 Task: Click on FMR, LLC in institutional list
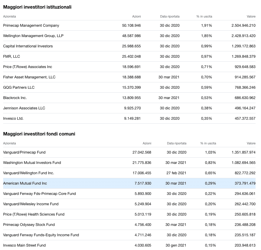[x=11, y=57]
